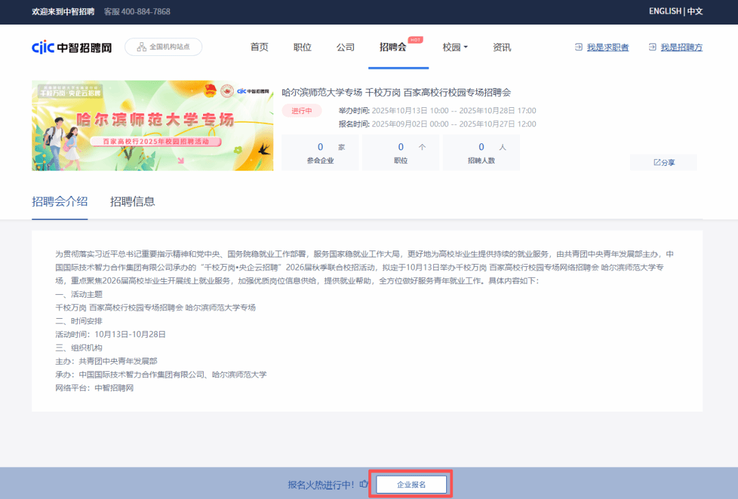Click the login icon beside 我是求职者
The width and height of the screenshot is (738, 499).
[x=579, y=47]
